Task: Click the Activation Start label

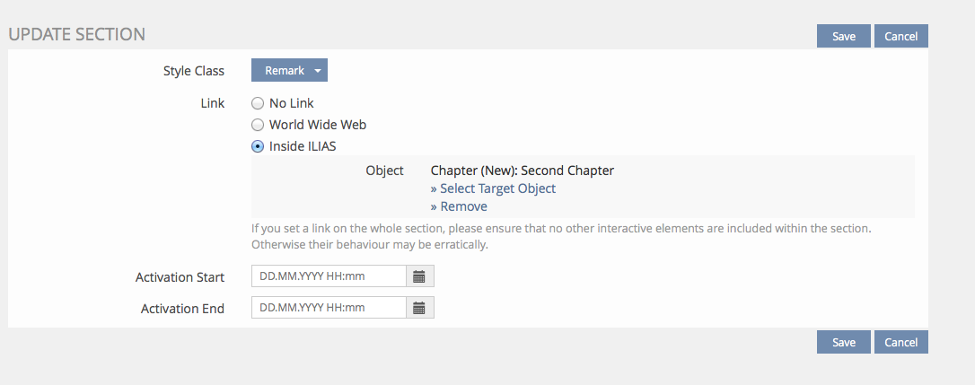Action: click(180, 277)
